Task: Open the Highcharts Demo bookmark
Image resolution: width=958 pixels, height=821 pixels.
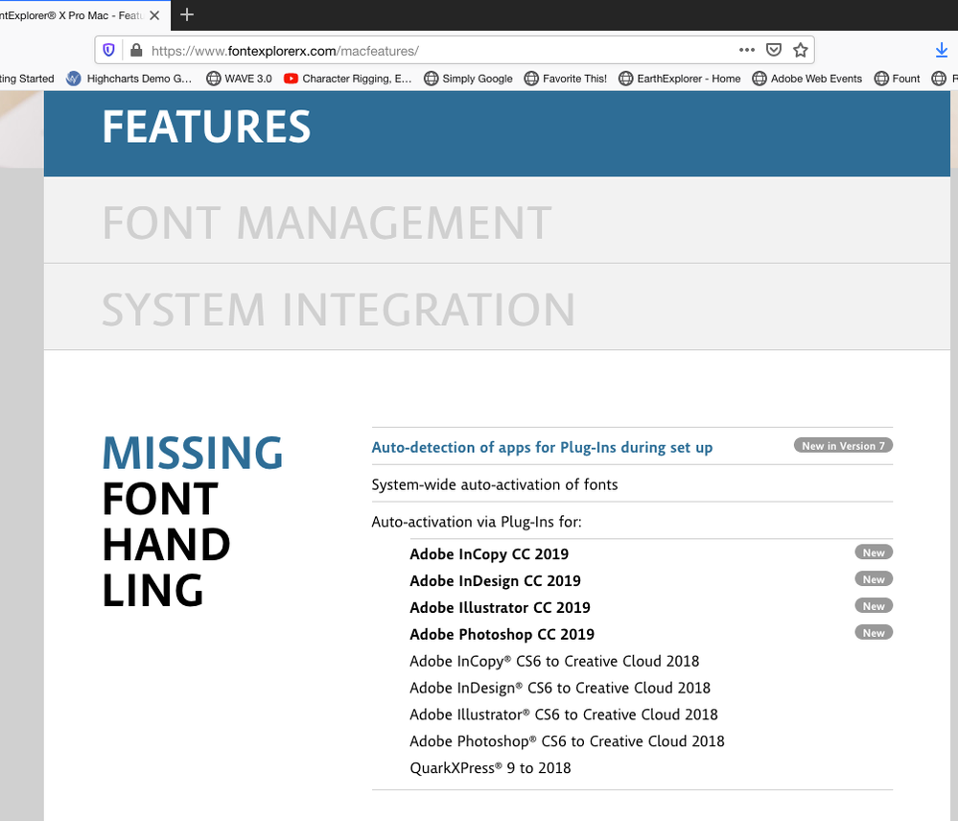Action: [x=129, y=79]
